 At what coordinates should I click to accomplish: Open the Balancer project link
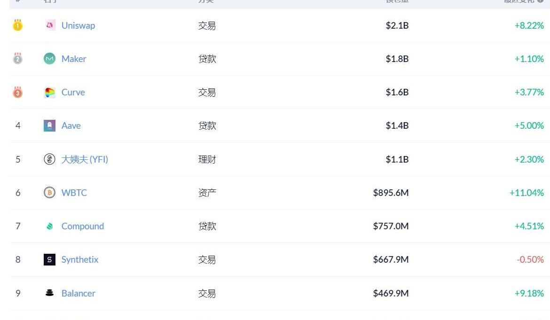[x=79, y=293]
